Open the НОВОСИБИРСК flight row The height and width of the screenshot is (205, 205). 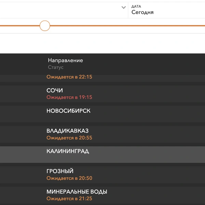coord(102,114)
